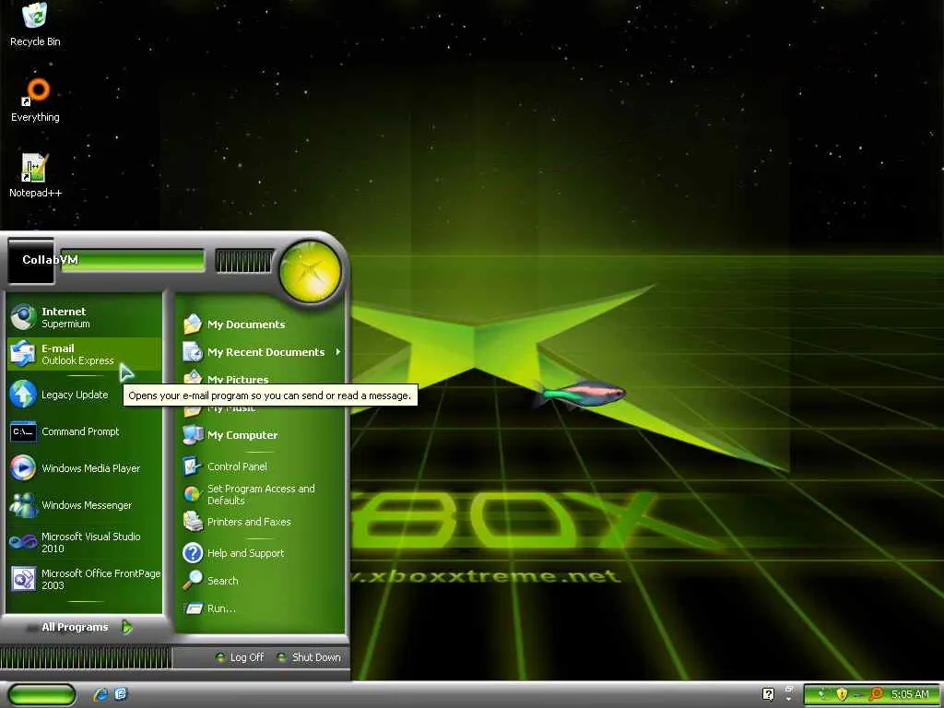Viewport: 944px width, 708px height.
Task: Click the second Quick Launch icon
Action: tap(121, 694)
